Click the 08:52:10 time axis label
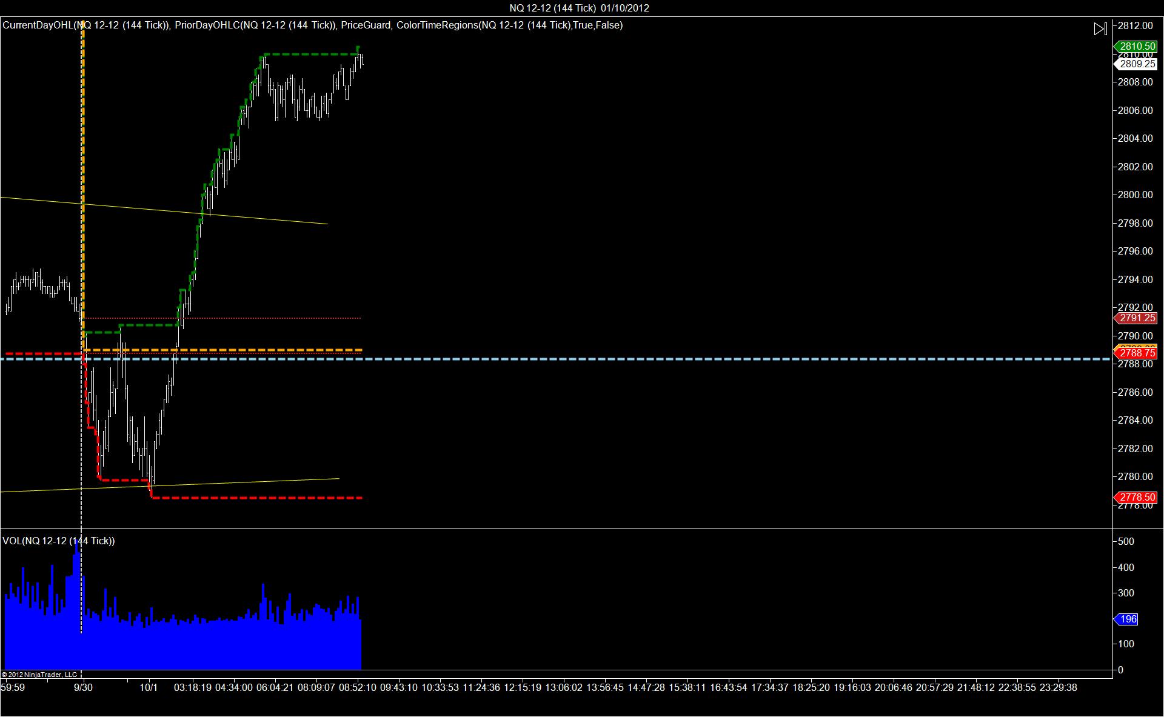Screen dimensions: 1164x717 pos(358,687)
